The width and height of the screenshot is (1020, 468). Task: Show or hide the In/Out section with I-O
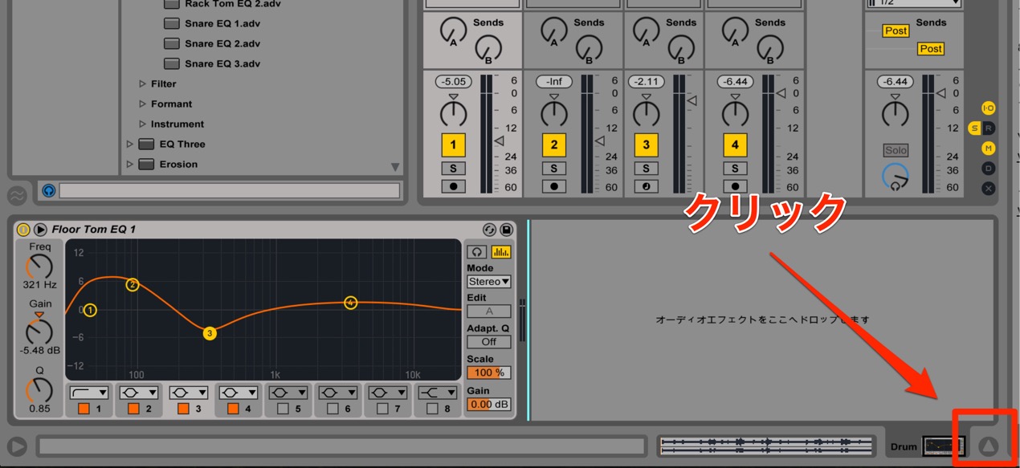click(x=989, y=108)
